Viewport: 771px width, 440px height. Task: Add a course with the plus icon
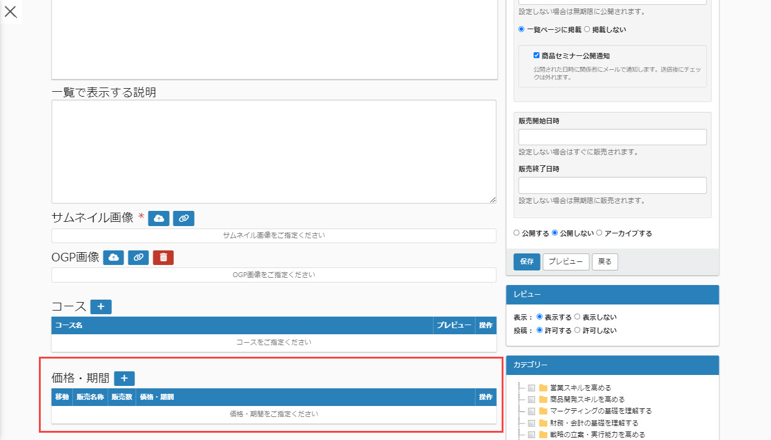(101, 307)
